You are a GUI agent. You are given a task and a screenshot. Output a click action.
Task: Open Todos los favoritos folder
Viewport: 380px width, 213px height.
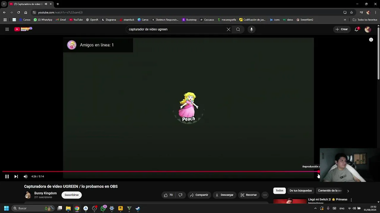coord(365,20)
